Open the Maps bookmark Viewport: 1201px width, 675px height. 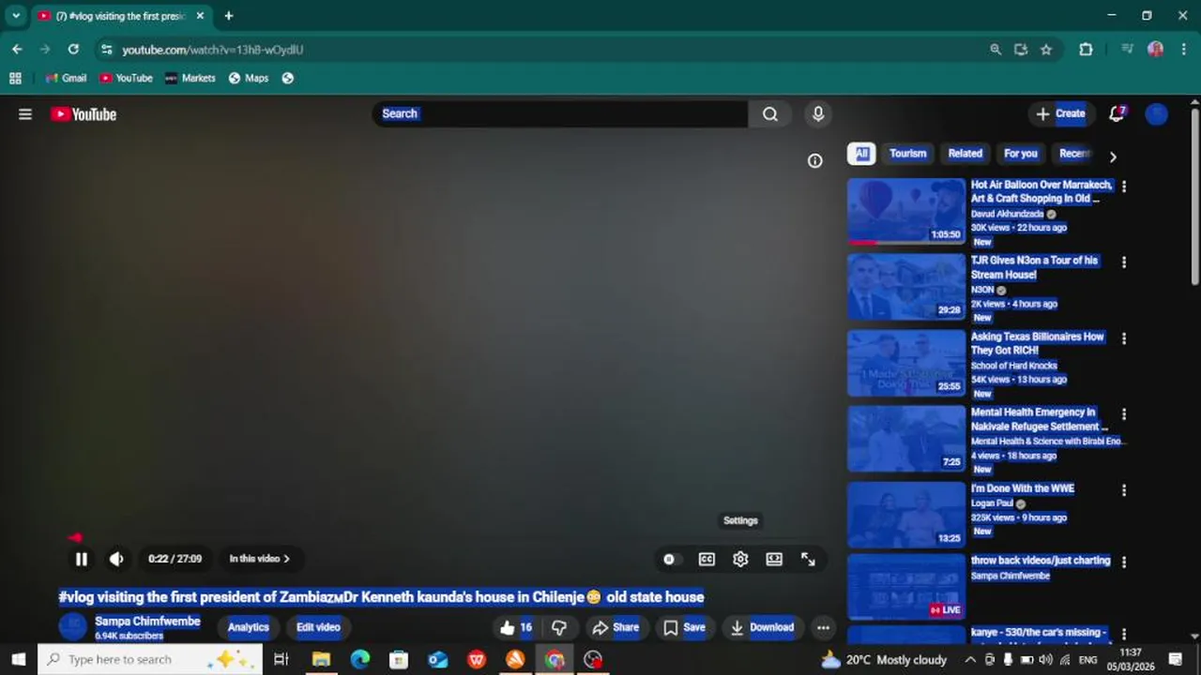[249, 79]
